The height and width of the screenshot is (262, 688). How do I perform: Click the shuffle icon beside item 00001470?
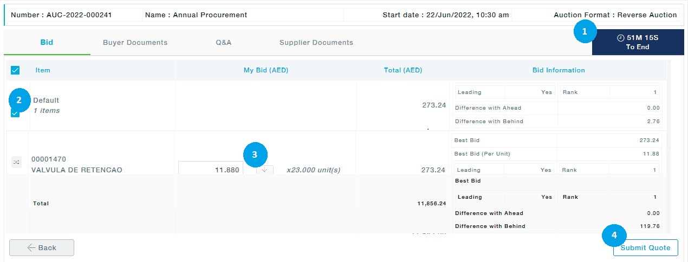(x=16, y=162)
